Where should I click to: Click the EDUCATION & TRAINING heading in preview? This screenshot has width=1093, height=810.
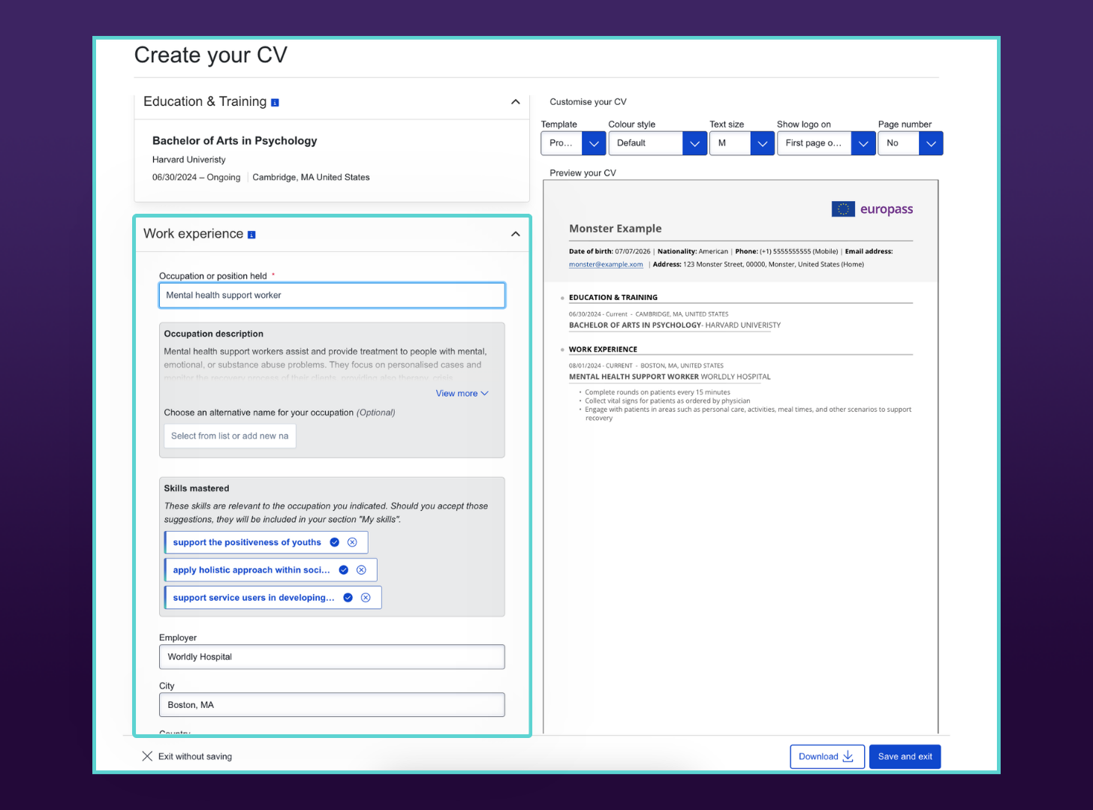point(613,298)
